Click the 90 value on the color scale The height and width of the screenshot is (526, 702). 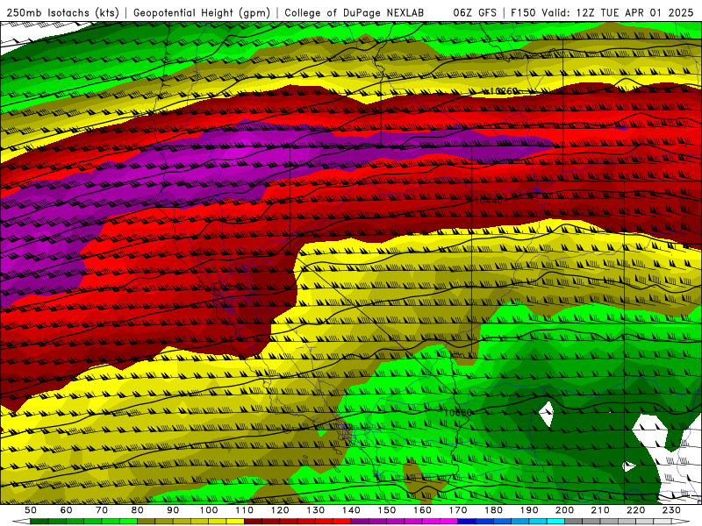pos(173,510)
